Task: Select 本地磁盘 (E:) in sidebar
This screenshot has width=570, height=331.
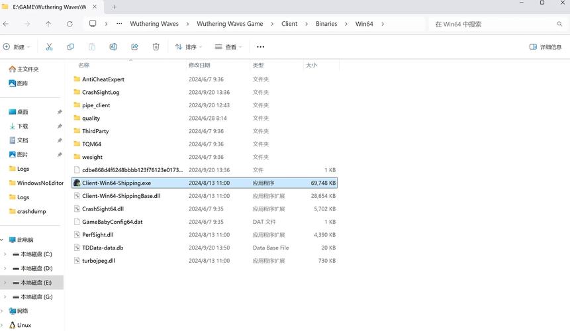Action: point(32,282)
